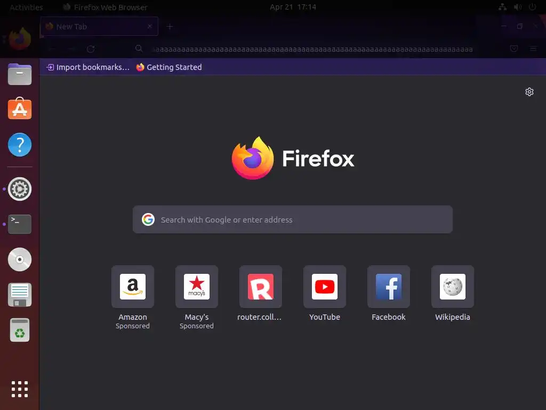Click the address bar filled with a's
546x410 pixels.
tap(312, 49)
